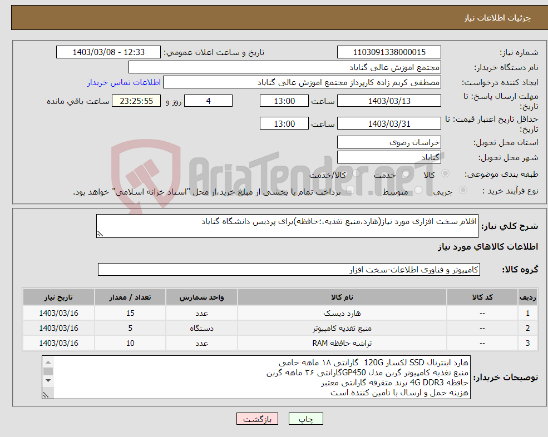
Task: Click the تراشه حافظه RAM item cell
Action: click(342, 343)
